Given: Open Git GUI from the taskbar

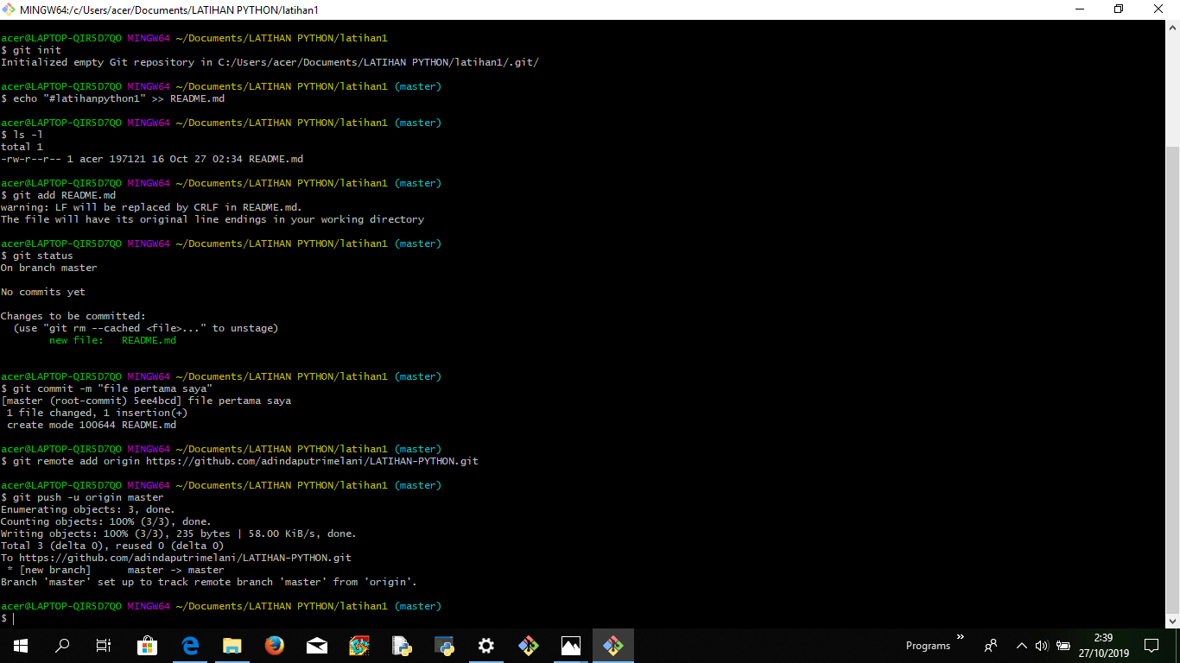Looking at the screenshot, I should tap(528, 645).
